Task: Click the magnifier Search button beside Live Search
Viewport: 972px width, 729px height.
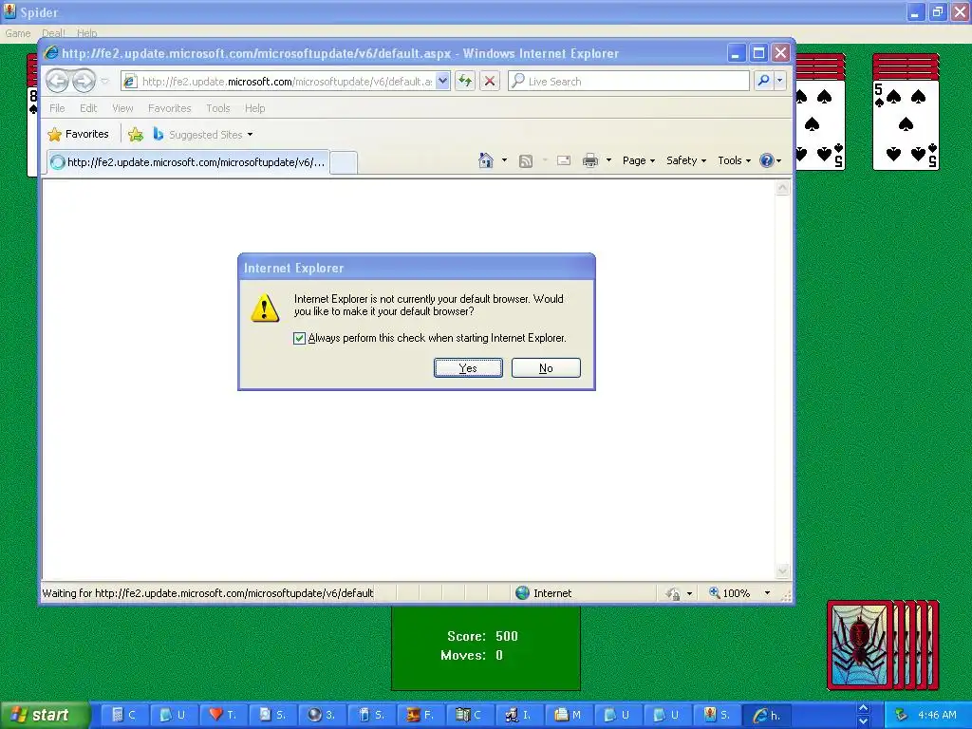Action: tap(764, 81)
